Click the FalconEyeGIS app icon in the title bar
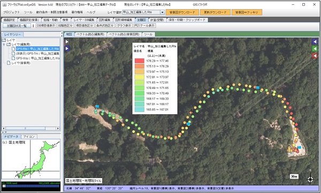 point(4,4)
